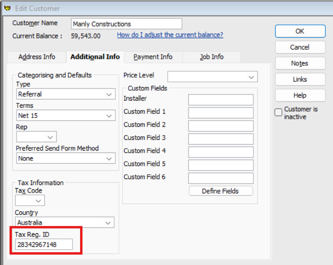
Task: Confirm changes with the OK button
Action: pos(300,31)
